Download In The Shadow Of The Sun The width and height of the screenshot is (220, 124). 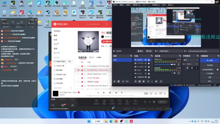point(85,66)
